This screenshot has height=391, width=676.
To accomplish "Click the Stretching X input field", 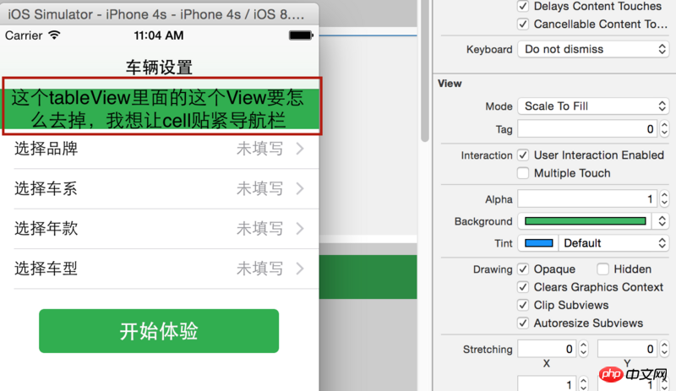I will [547, 349].
